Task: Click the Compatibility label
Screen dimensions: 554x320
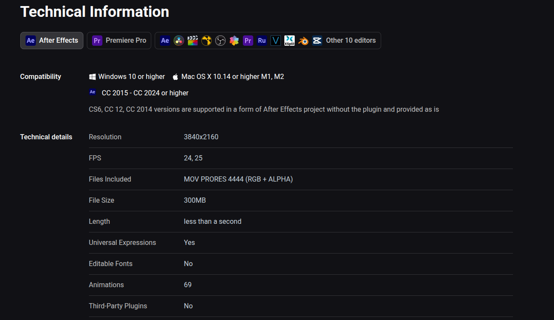Action: point(41,77)
